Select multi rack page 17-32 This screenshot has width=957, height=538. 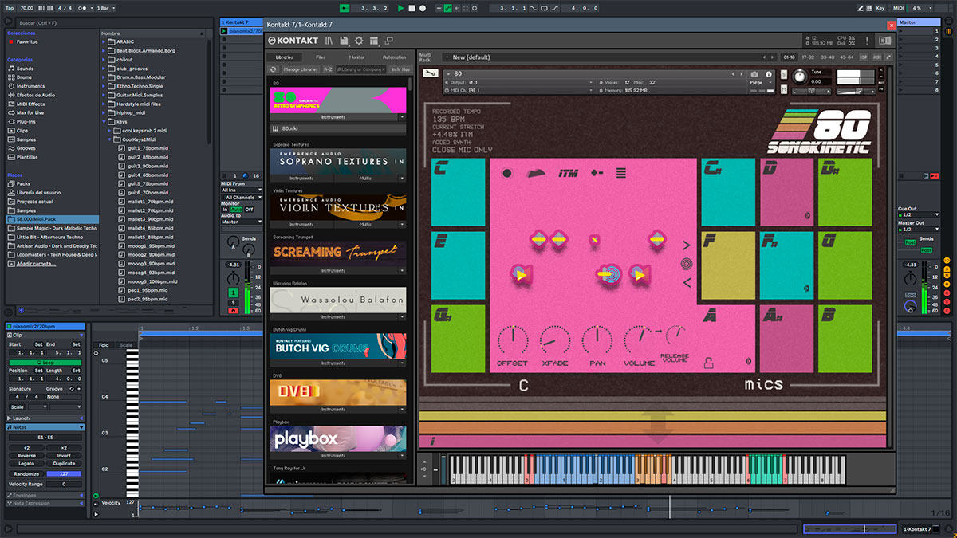pyautogui.click(x=809, y=57)
